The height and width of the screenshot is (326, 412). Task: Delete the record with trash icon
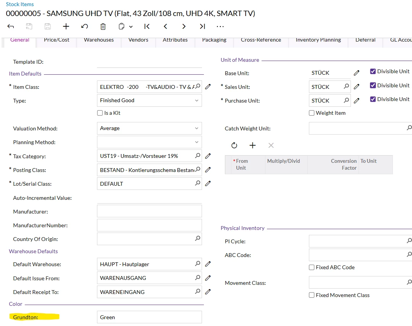point(103,27)
